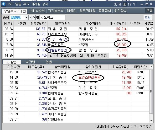This screenshot has width=155, height=130.
Task: Click the scroll up arrow of lower table
Action: click(151, 67)
